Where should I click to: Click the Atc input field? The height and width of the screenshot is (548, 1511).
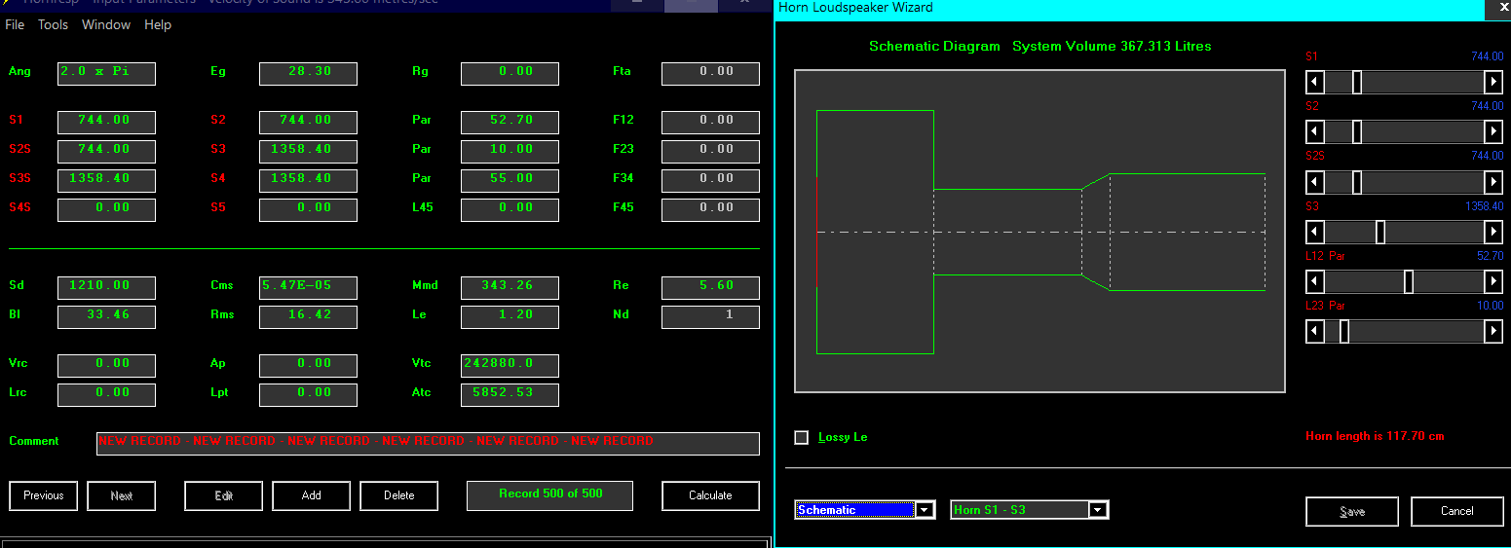pos(510,394)
